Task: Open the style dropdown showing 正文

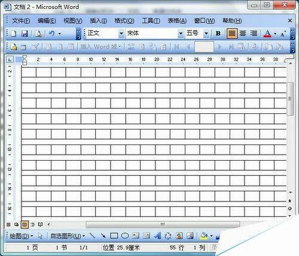Action: (121, 34)
